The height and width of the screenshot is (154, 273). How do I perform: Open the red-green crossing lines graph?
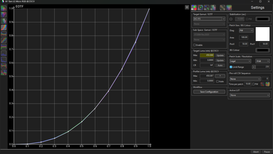[x=4, y=66]
